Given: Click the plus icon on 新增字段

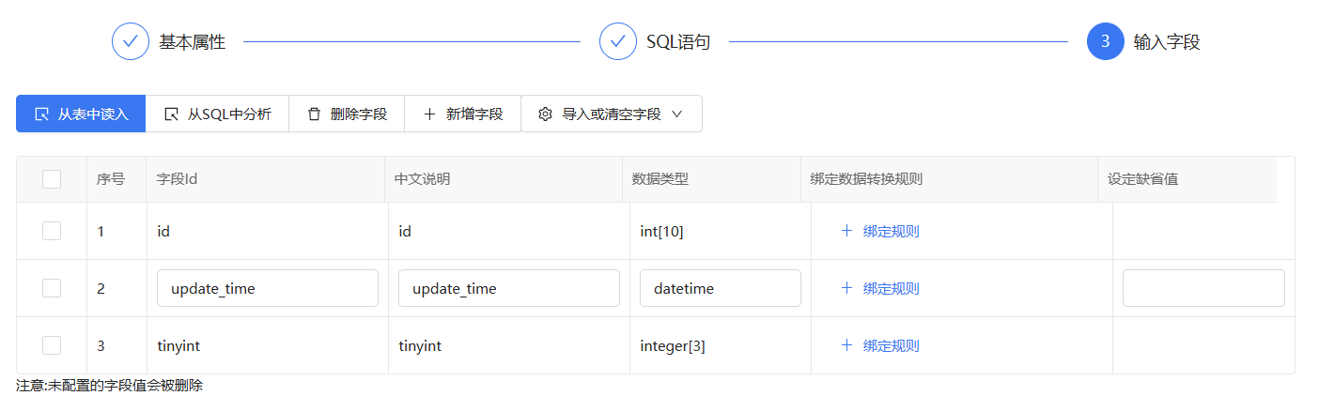Looking at the screenshot, I should [429, 114].
